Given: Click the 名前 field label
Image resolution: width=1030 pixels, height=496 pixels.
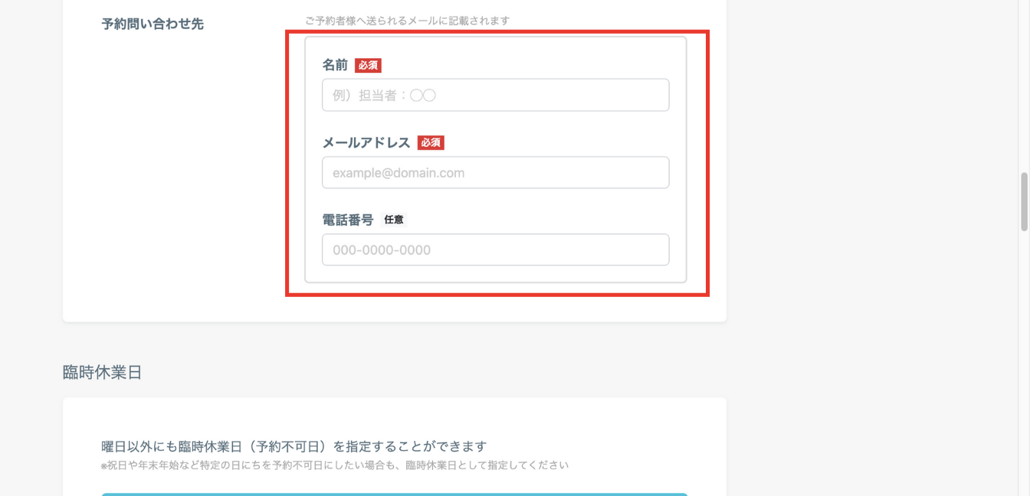Looking at the screenshot, I should (335, 66).
